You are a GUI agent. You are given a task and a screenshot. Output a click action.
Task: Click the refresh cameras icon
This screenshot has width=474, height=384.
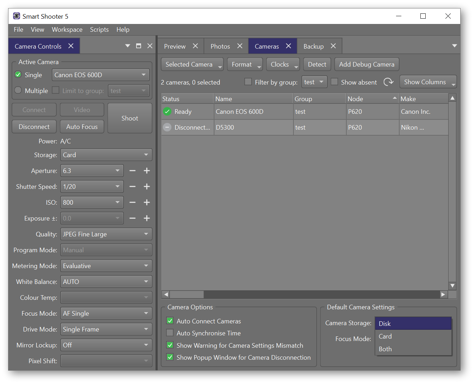click(388, 82)
